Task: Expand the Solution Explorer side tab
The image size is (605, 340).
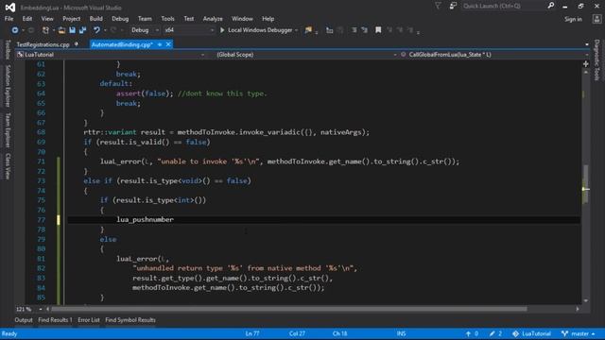Action: (8, 86)
